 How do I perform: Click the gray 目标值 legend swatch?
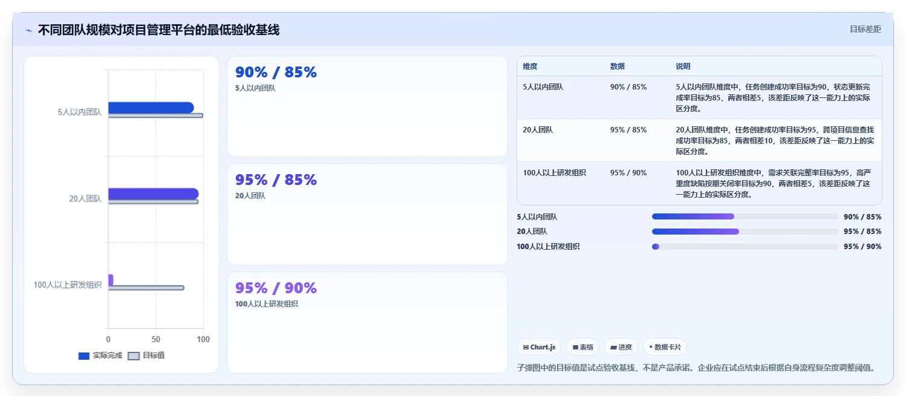point(134,355)
